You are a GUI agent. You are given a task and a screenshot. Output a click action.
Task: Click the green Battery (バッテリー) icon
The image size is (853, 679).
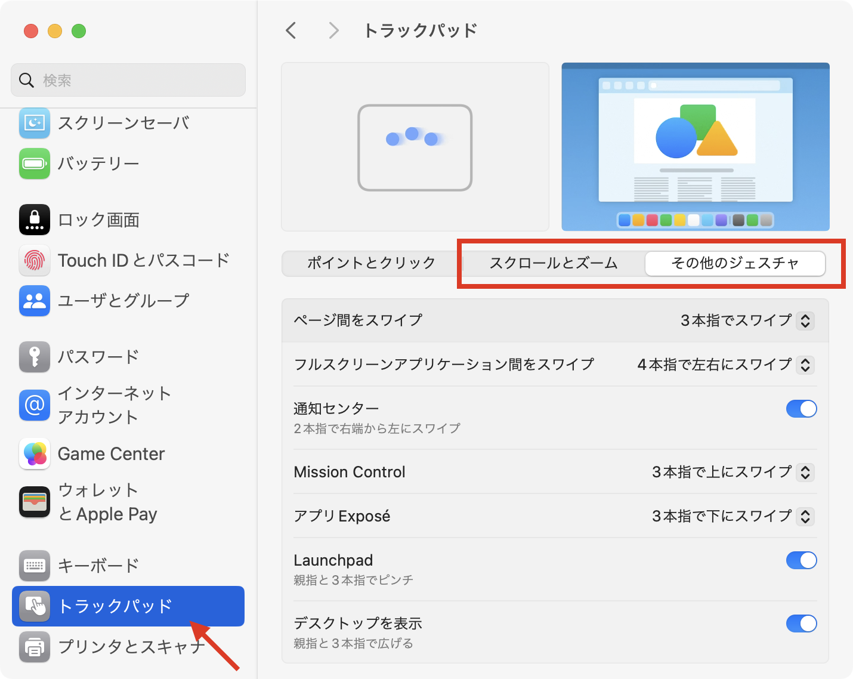(x=35, y=163)
